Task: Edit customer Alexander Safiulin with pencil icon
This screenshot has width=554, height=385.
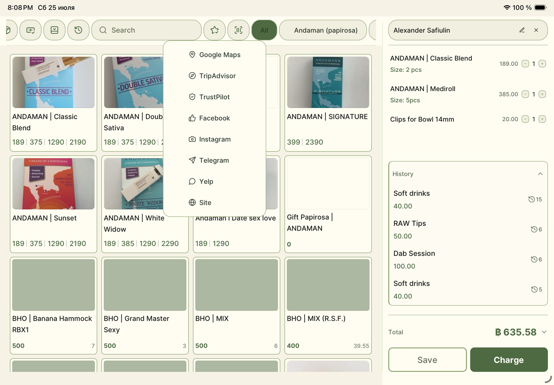Action: (x=522, y=31)
